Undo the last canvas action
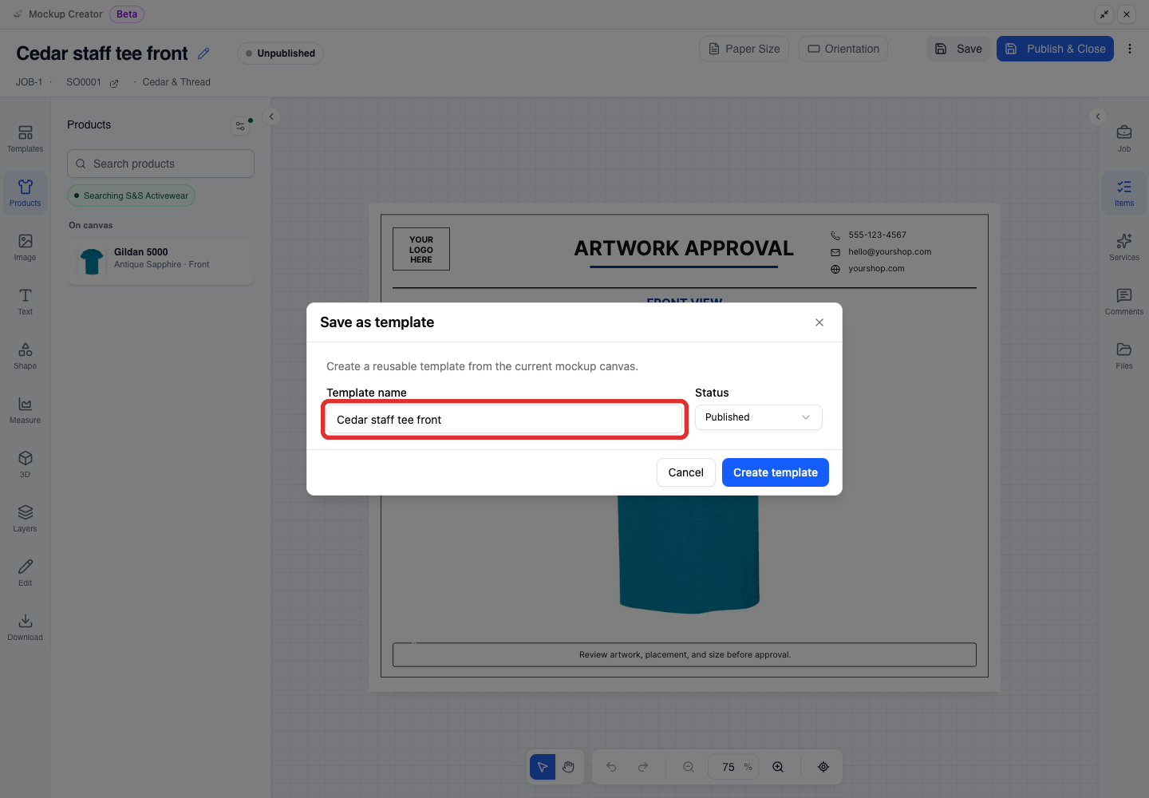The width and height of the screenshot is (1149, 798). point(611,767)
